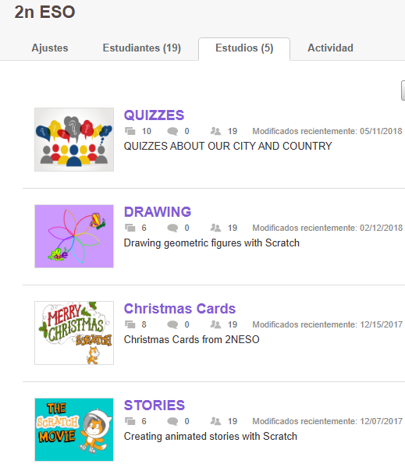Open the QUIZZES studio link
Image resolution: width=405 pixels, height=471 pixels.
[x=154, y=115]
